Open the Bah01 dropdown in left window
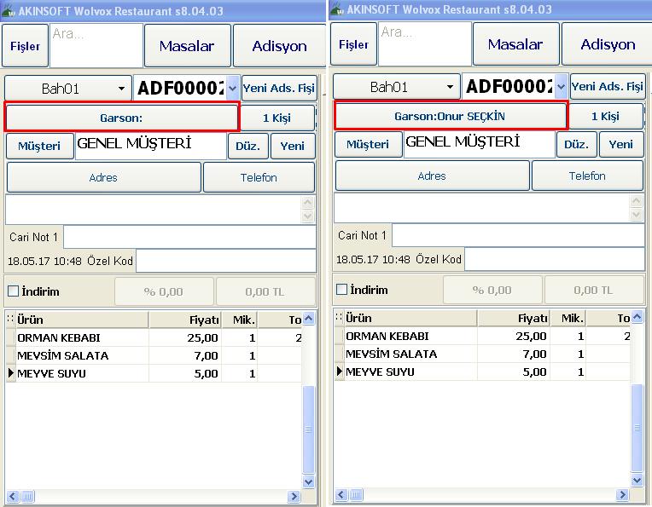Screen dimensions: 652x507 coord(68,88)
